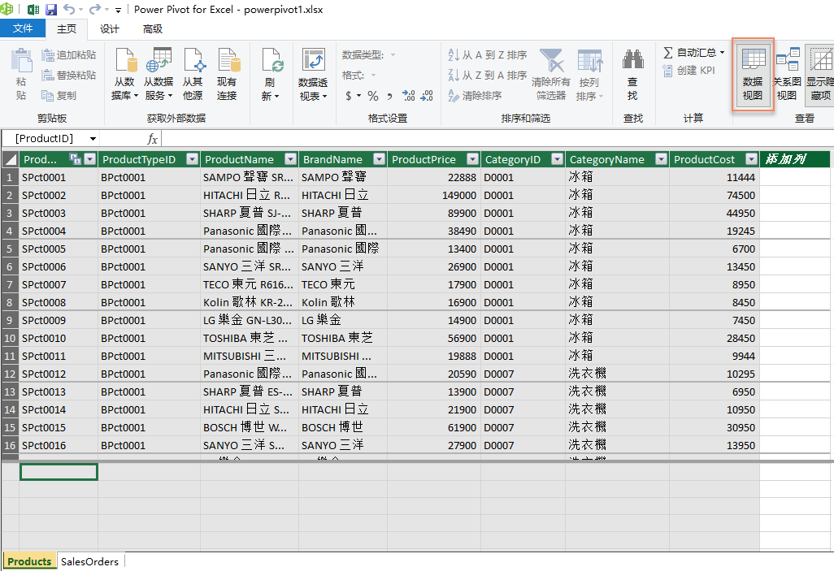Click cell SPct0007
The height and width of the screenshot is (571, 834).
(x=59, y=284)
